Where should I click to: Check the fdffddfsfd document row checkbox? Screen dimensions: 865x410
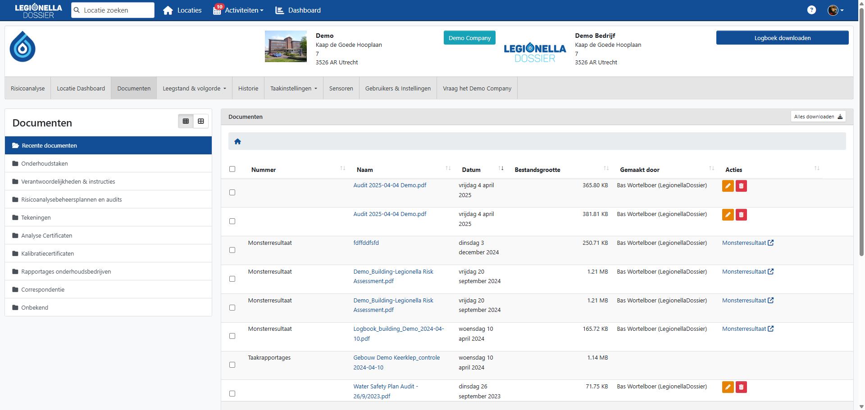[232, 250]
